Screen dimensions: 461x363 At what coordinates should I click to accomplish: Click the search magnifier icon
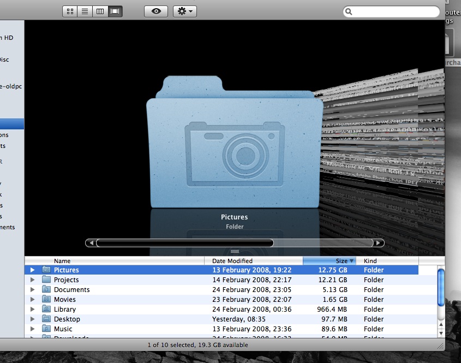tap(349, 11)
